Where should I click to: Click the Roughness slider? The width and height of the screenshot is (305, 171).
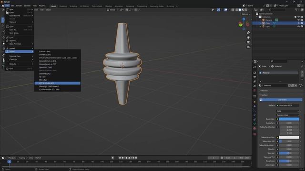pyautogui.click(x=289, y=161)
